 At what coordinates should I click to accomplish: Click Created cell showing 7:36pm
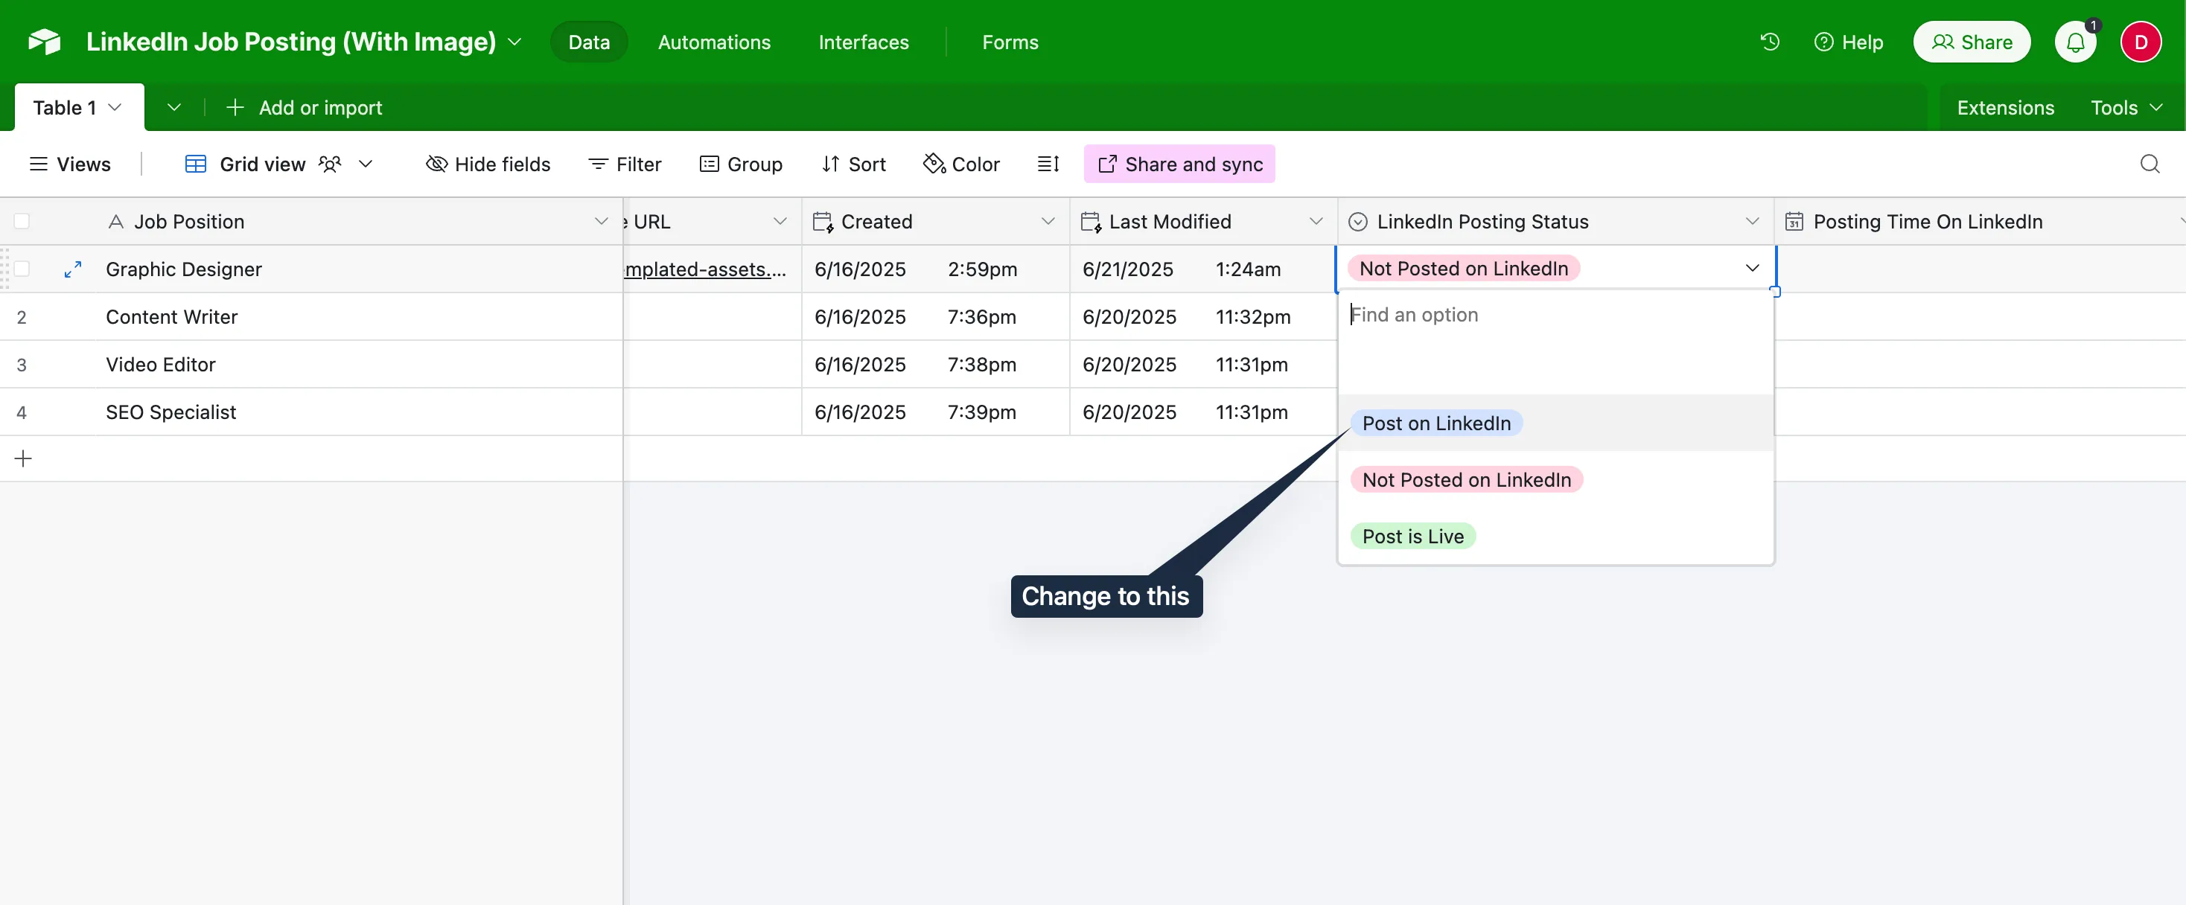pyautogui.click(x=935, y=316)
